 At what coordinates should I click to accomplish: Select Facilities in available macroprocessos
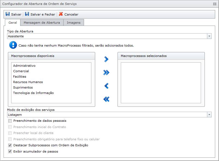click(x=20, y=77)
